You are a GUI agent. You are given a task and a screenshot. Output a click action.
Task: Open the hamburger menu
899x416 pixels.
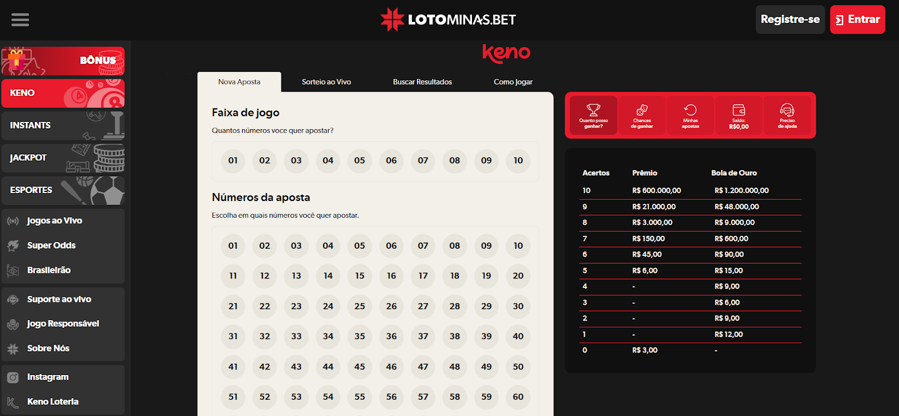20,20
